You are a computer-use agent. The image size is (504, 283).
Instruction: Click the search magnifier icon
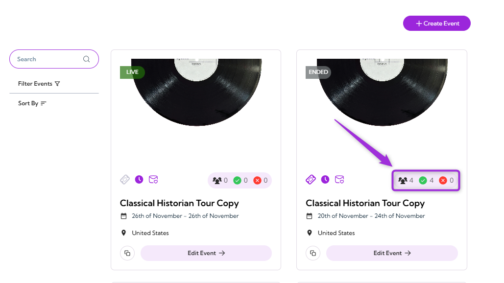coord(87,59)
